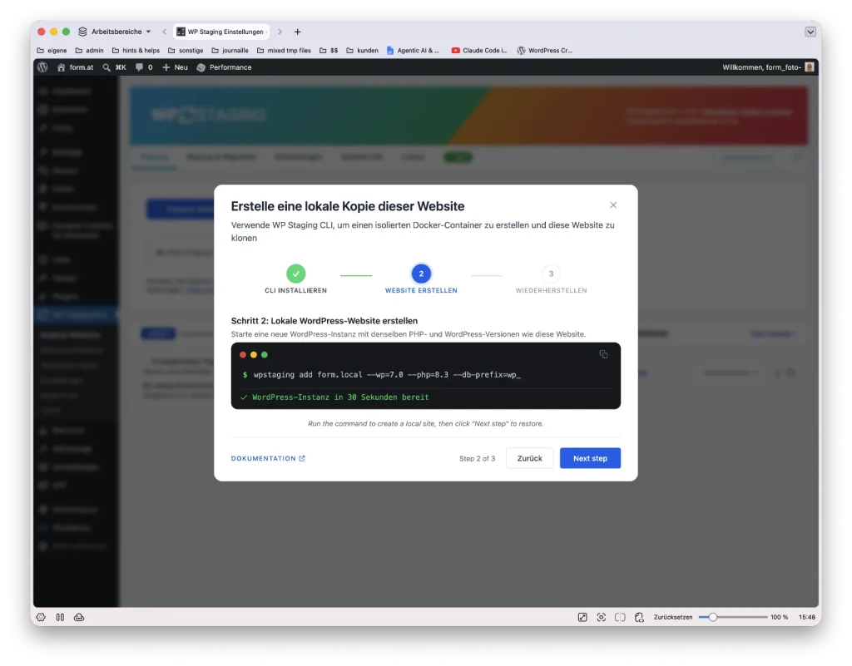Image resolution: width=852 pixels, height=666 pixels.
Task: Click the green CLI installieren checkmark step
Action: (x=296, y=274)
